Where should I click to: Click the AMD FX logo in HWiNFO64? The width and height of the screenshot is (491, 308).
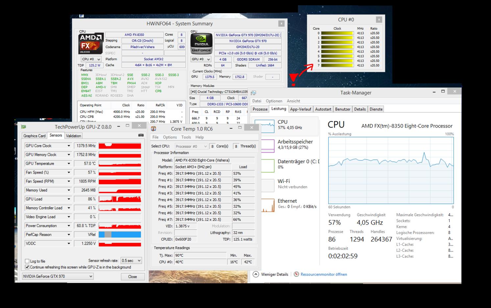91,43
